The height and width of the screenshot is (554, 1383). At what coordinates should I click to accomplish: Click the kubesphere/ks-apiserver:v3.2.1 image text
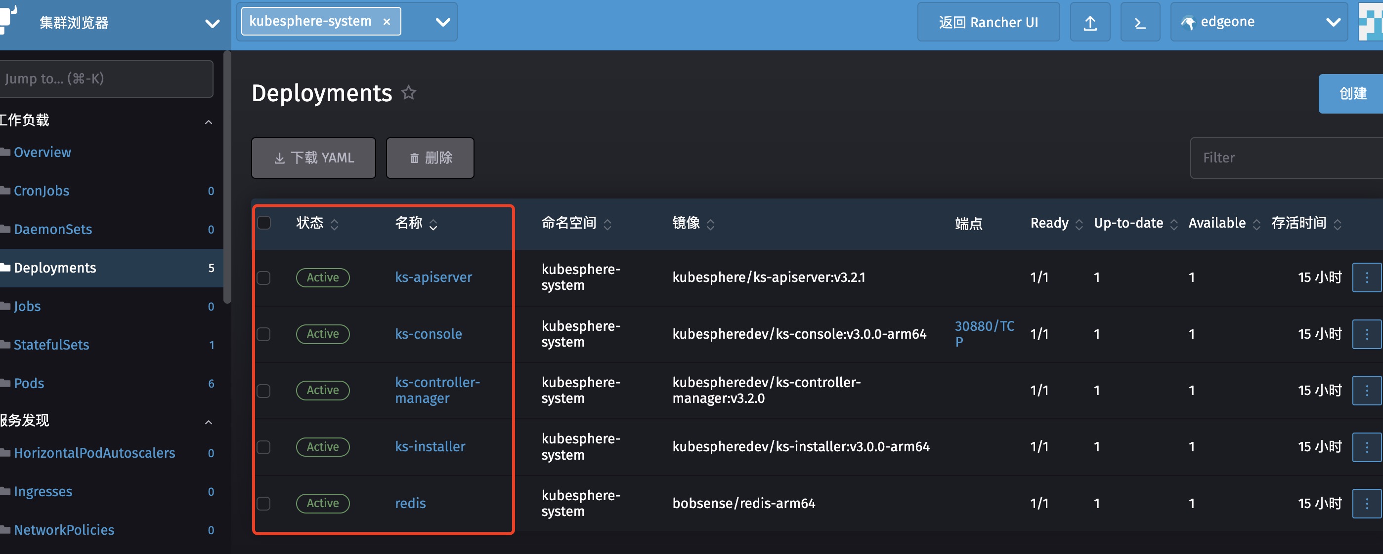[x=768, y=277]
